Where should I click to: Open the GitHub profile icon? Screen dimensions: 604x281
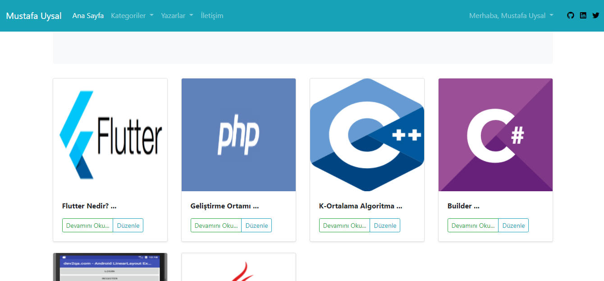click(x=571, y=15)
